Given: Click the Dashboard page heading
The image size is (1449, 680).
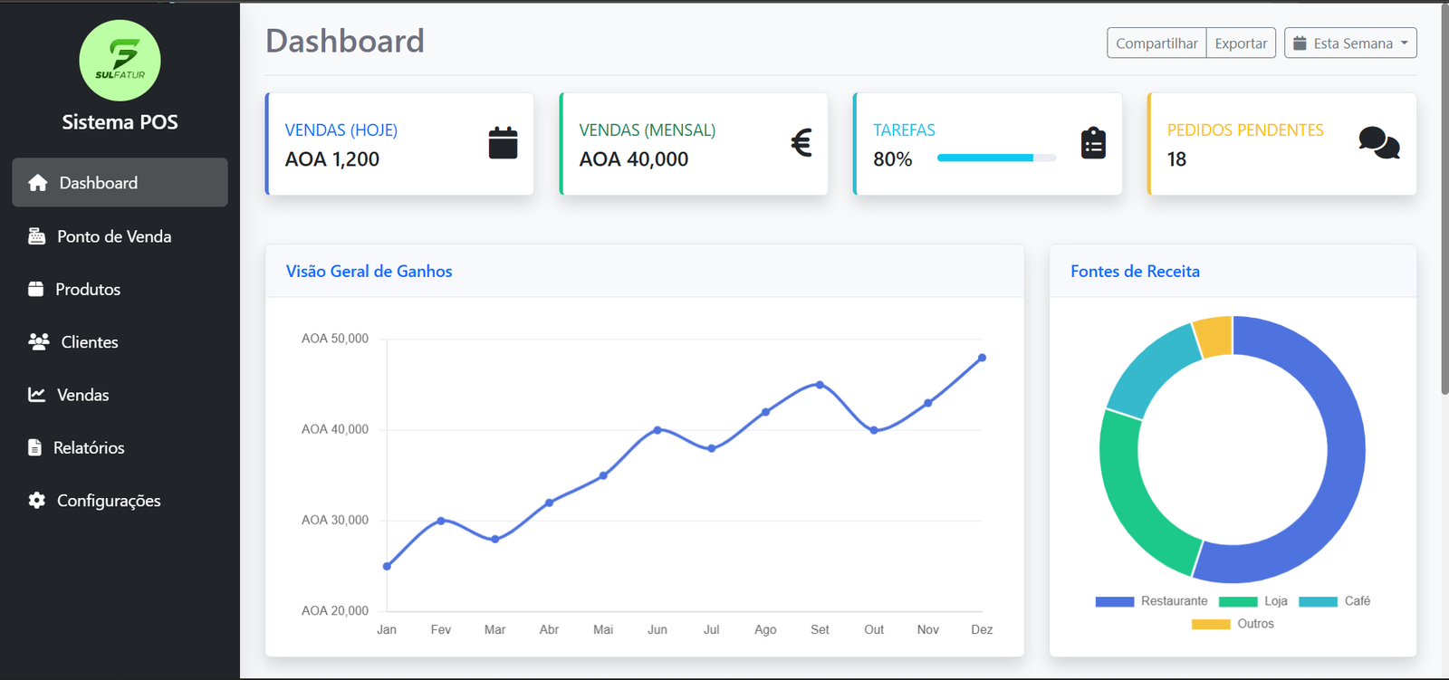Looking at the screenshot, I should pyautogui.click(x=345, y=41).
